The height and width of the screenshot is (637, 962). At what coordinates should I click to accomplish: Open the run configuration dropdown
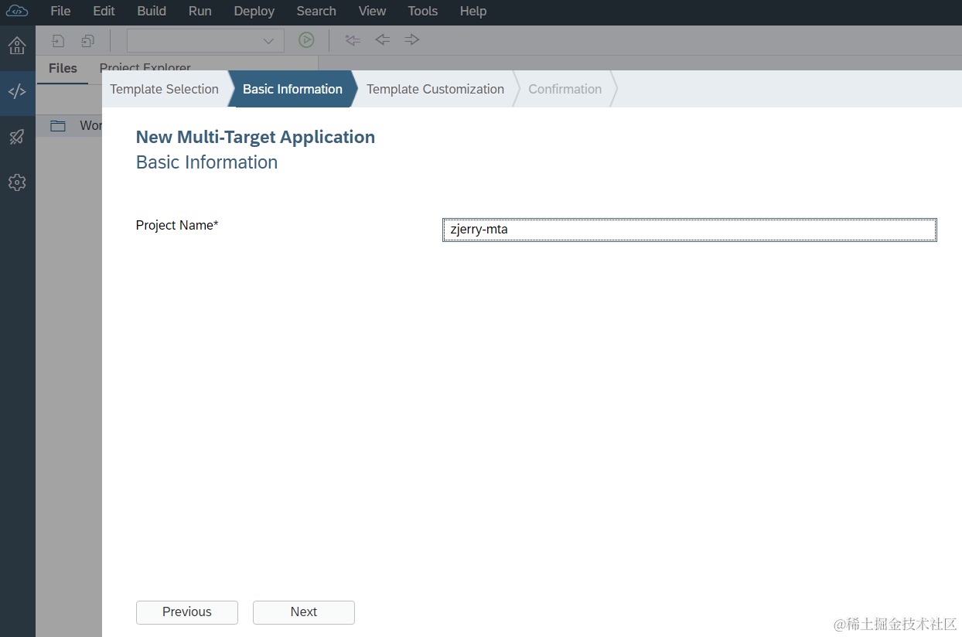(x=205, y=40)
